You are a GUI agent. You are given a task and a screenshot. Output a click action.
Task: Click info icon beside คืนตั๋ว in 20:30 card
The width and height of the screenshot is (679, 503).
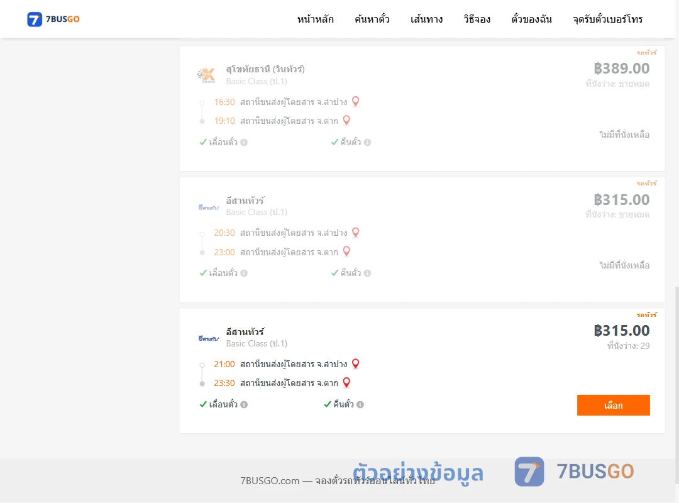[x=367, y=273]
